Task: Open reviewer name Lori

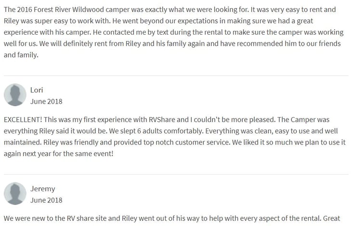Action: pyautogui.click(x=37, y=90)
